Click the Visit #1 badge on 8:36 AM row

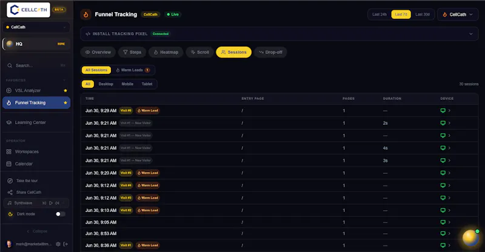point(126,245)
